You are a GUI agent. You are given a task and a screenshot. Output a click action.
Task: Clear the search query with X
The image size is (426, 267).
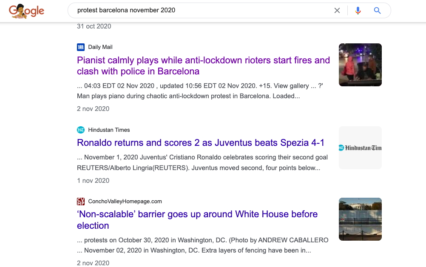(337, 11)
